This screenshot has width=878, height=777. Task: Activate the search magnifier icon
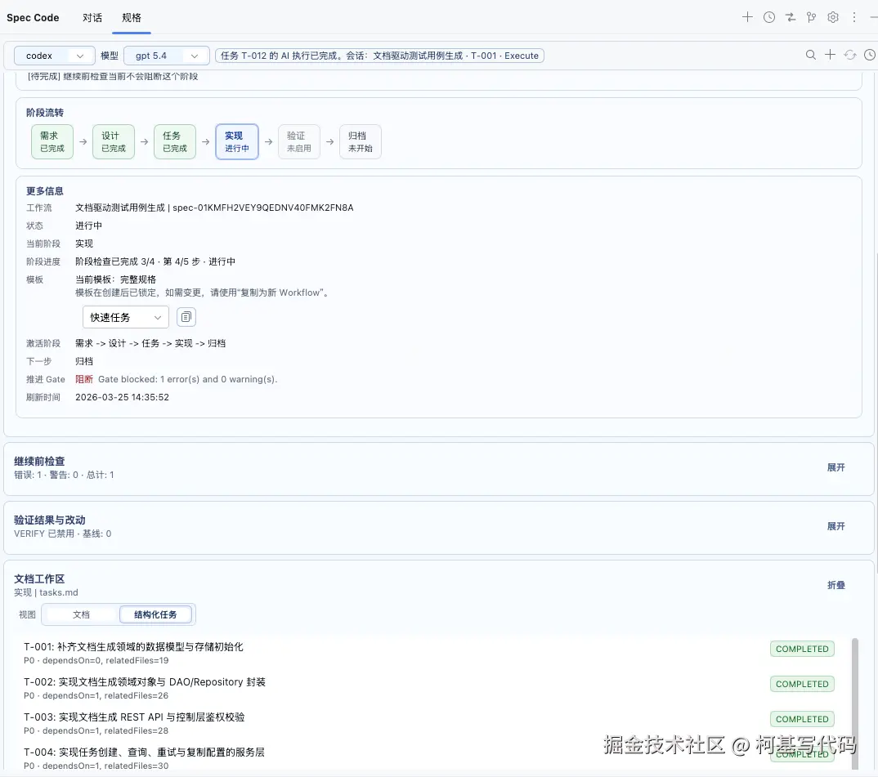tap(810, 55)
